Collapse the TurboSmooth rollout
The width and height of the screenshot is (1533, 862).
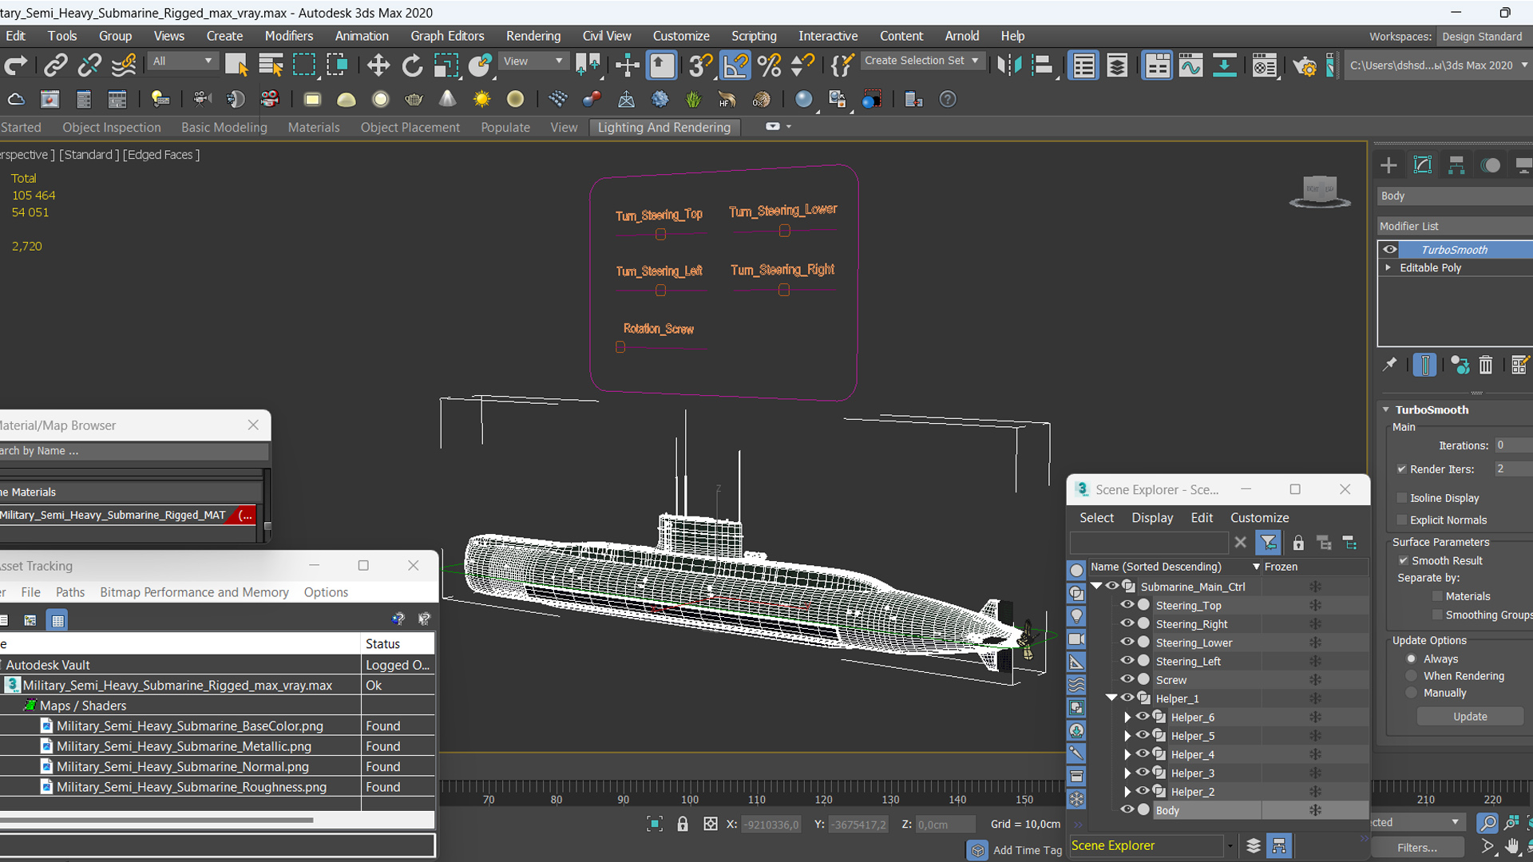point(1387,409)
